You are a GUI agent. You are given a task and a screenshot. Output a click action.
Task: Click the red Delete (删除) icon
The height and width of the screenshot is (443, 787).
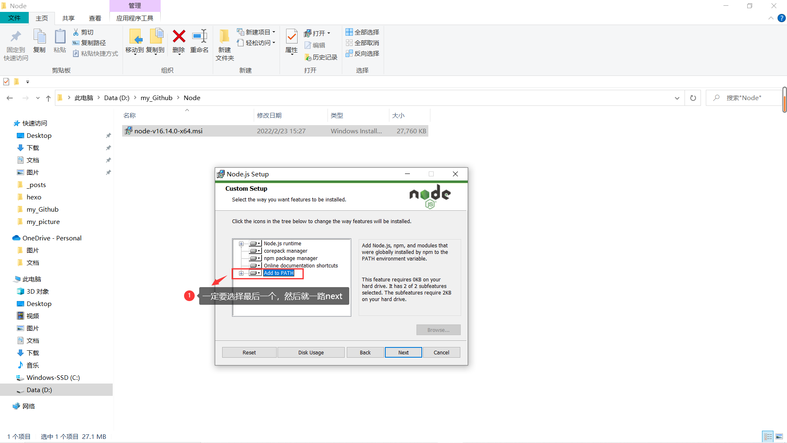pos(179,36)
